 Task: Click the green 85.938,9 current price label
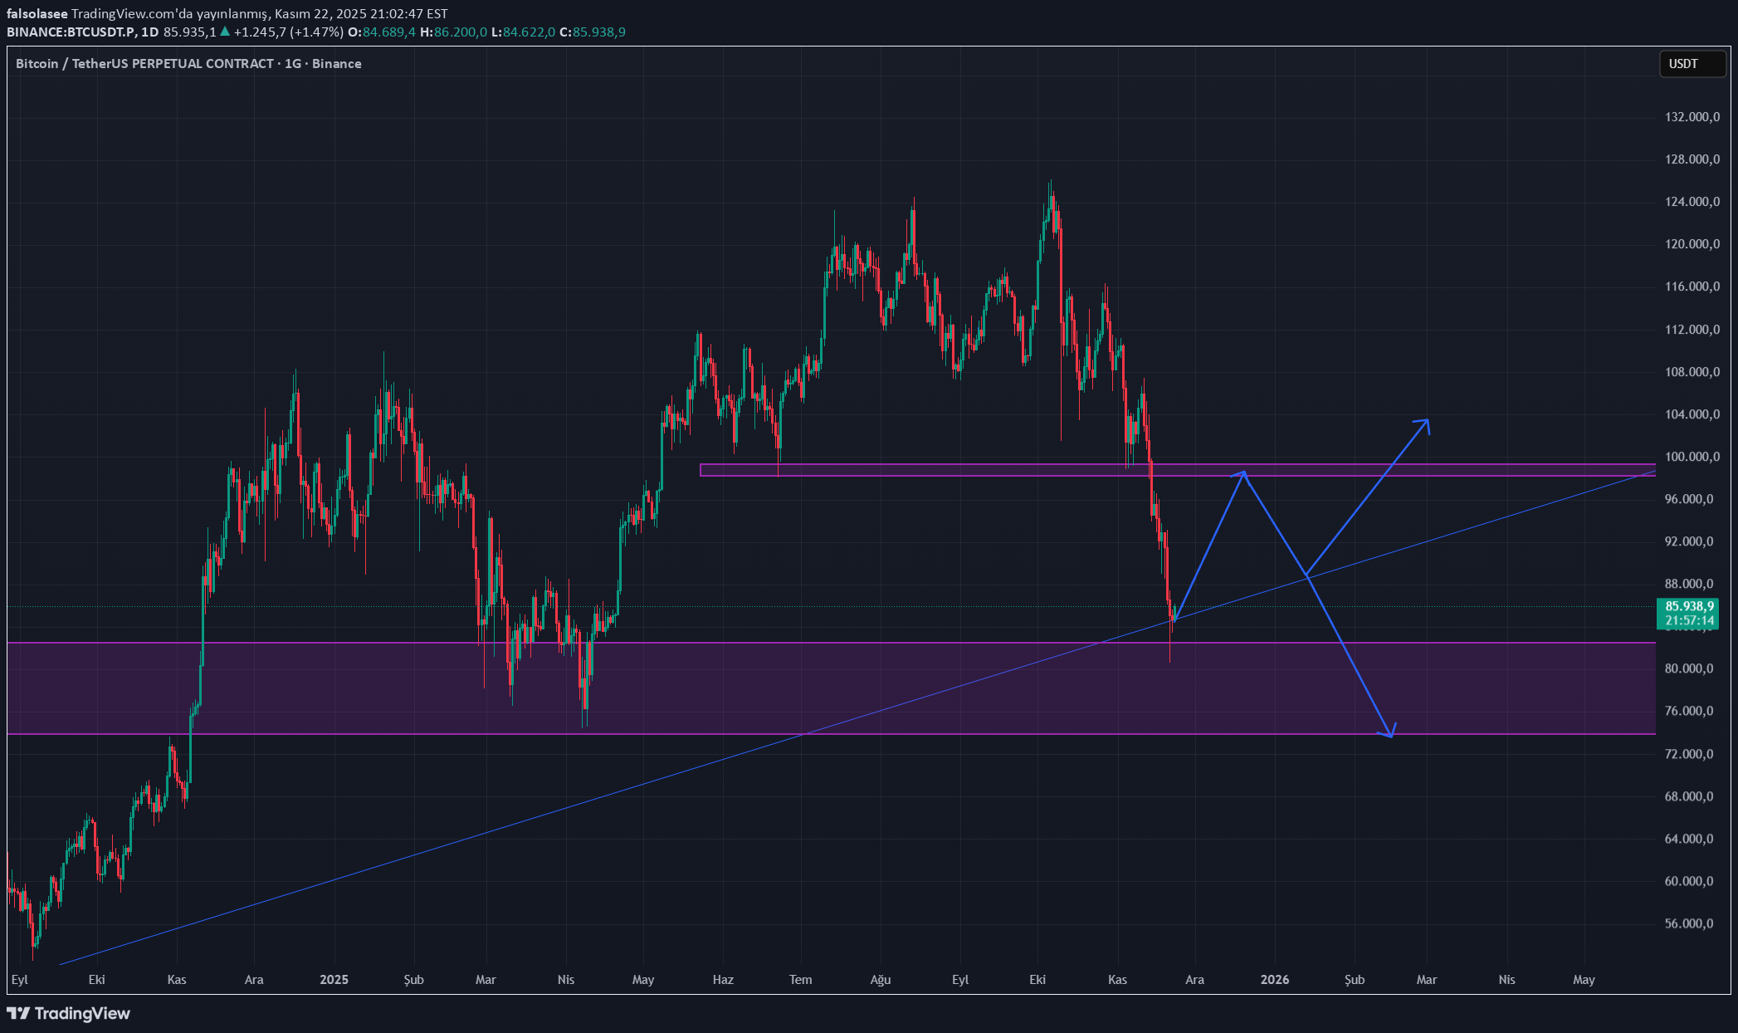(x=1688, y=606)
